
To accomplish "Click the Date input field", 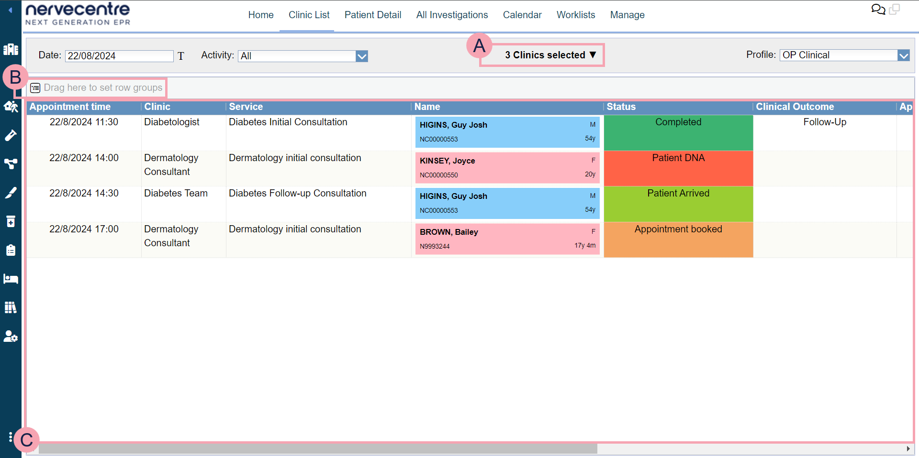I will tap(119, 56).
